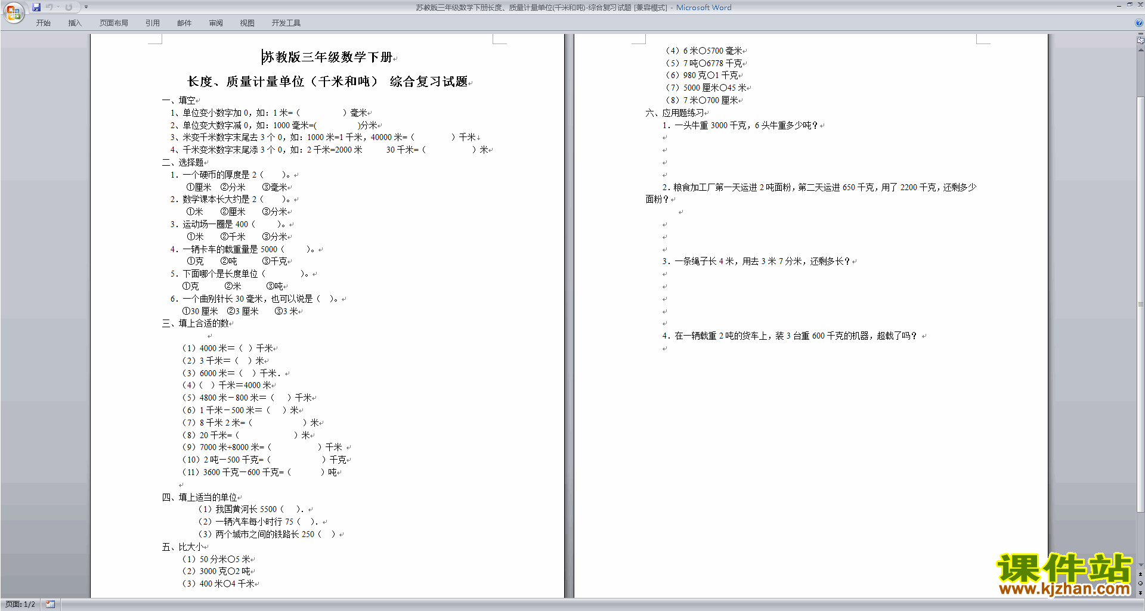Click the macro recording status bar icon
Image resolution: width=1145 pixels, height=611 pixels.
coord(50,604)
